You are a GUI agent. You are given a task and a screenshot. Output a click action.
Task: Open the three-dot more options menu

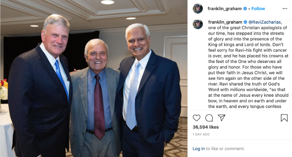point(285,9)
